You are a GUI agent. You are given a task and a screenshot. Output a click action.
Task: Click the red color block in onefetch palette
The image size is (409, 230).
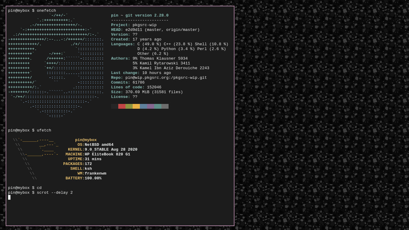click(122, 106)
